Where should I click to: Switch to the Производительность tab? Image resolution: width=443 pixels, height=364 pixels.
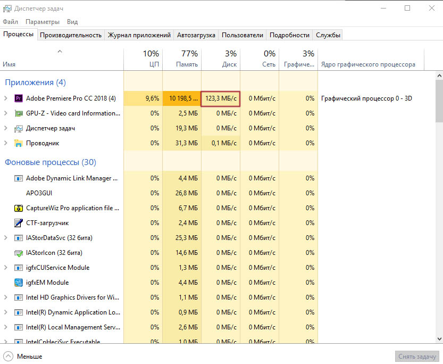(x=71, y=35)
